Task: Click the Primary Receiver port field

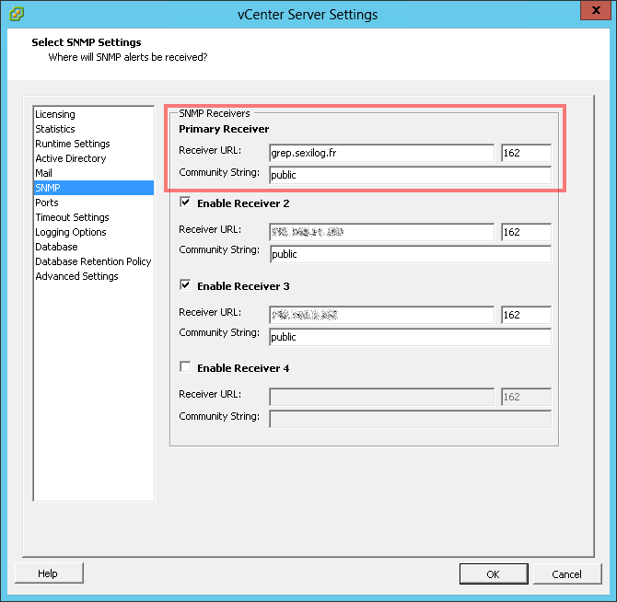Action: [x=526, y=153]
